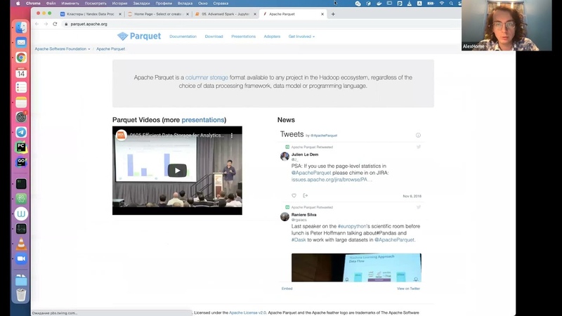Close the Apache Parquet tab
This screenshot has width=562, height=316.
pos(322,14)
